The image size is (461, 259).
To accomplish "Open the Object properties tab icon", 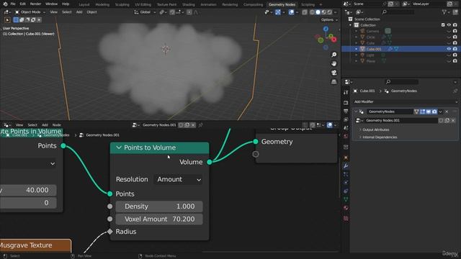I will [x=346, y=158].
